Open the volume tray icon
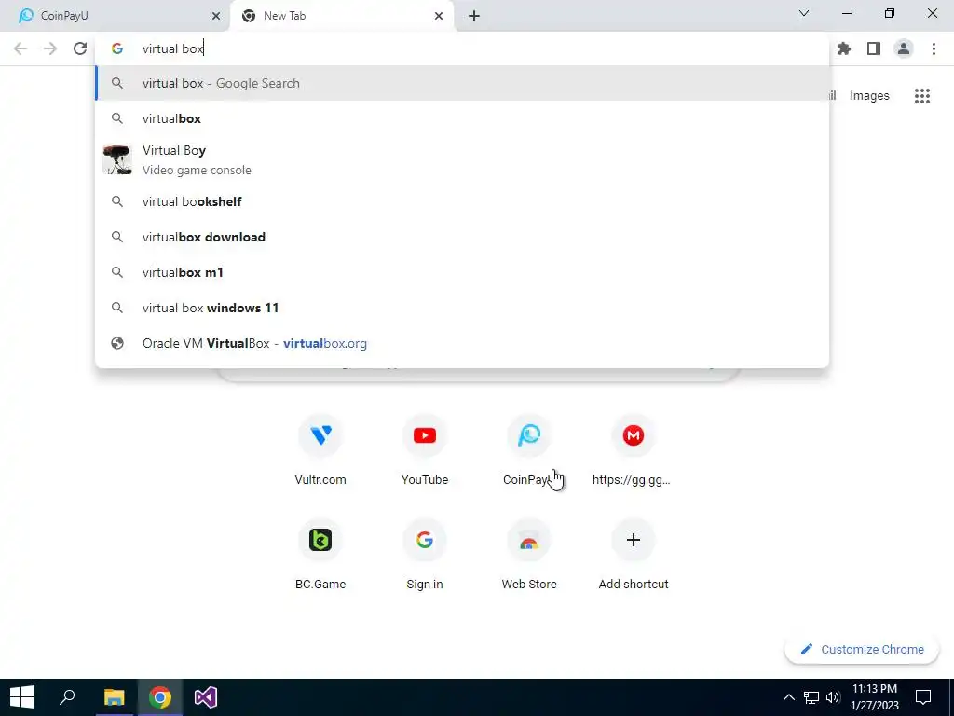The width and height of the screenshot is (954, 716). point(834,697)
